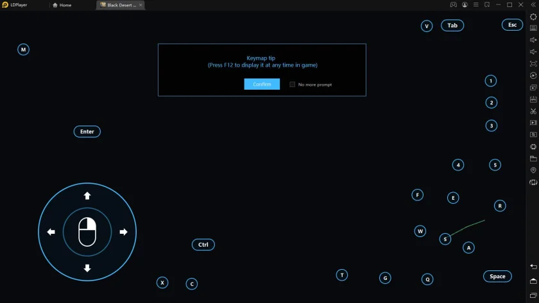Screen dimensions: 539x303
Task: Tick the No more prompt checkbox
Action: point(292,85)
